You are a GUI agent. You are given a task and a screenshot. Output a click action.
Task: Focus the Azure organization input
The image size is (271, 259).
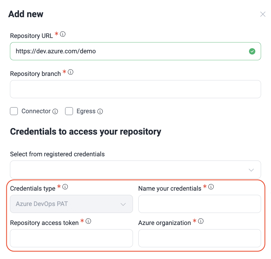tap(200, 238)
